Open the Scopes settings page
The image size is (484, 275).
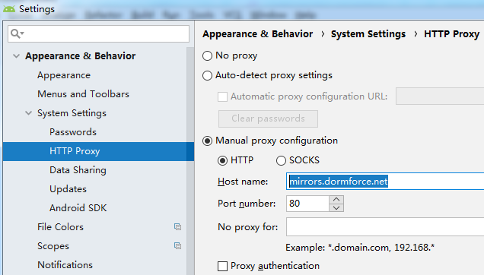[x=53, y=246]
